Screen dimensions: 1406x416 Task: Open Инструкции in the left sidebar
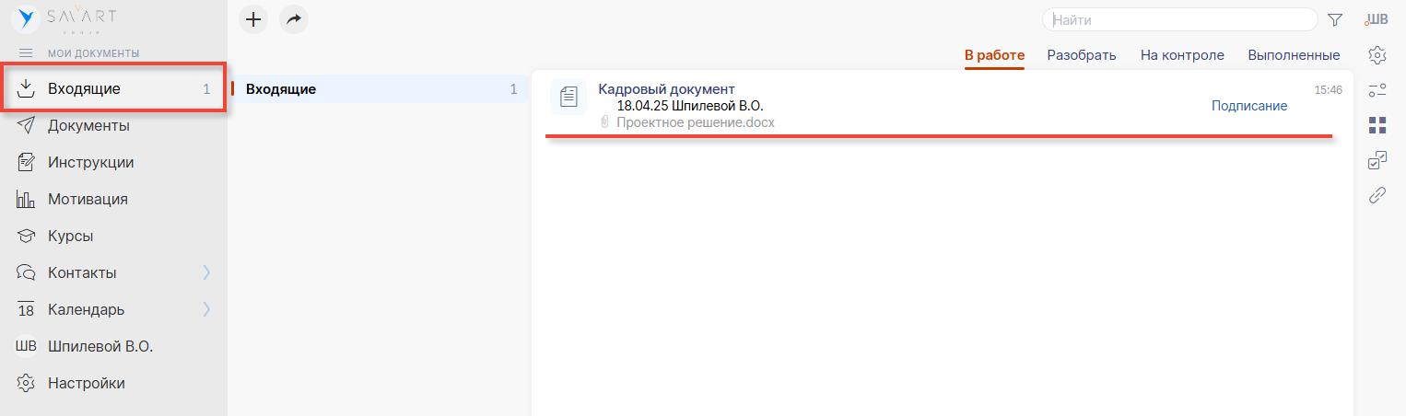pos(90,162)
